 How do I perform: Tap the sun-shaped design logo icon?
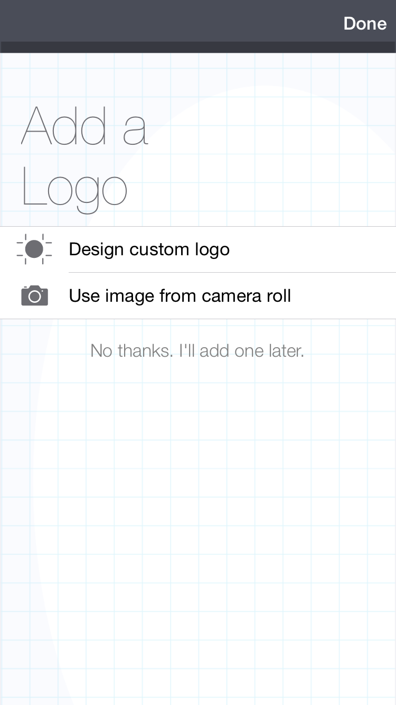tap(34, 249)
